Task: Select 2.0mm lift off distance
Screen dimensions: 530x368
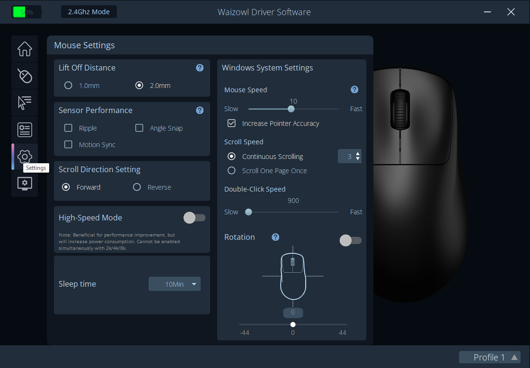Action: click(139, 86)
